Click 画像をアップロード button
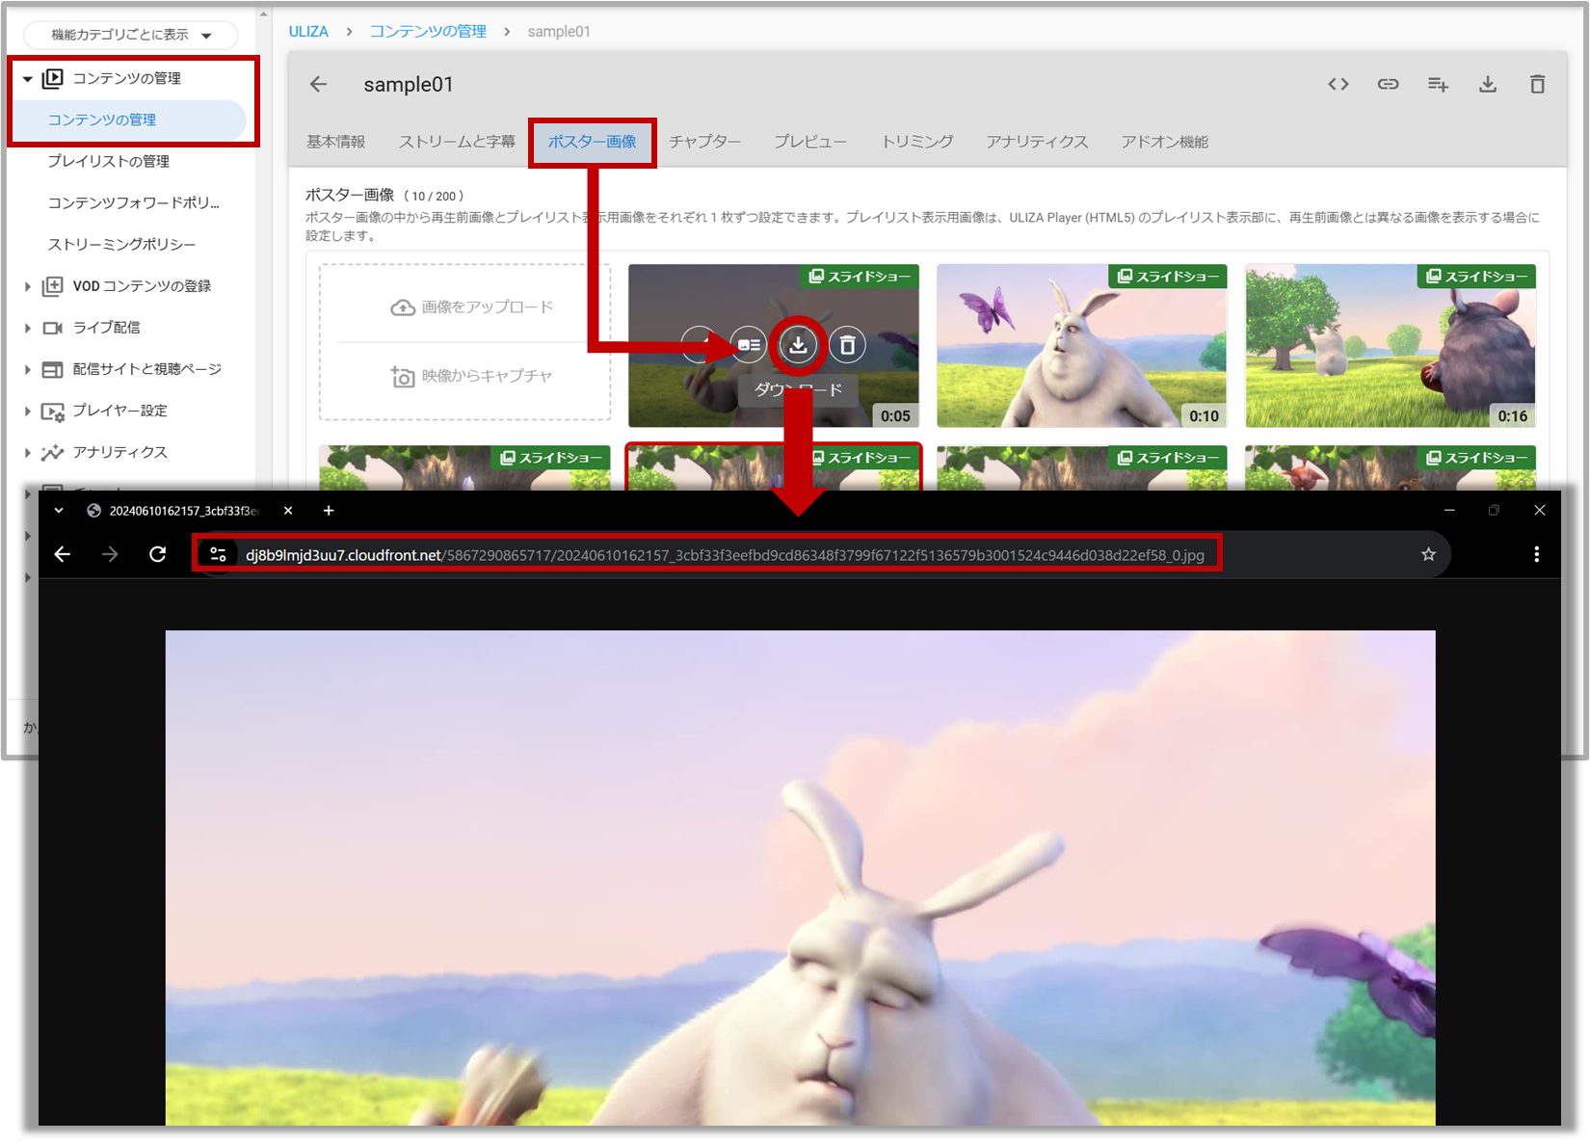 [471, 306]
